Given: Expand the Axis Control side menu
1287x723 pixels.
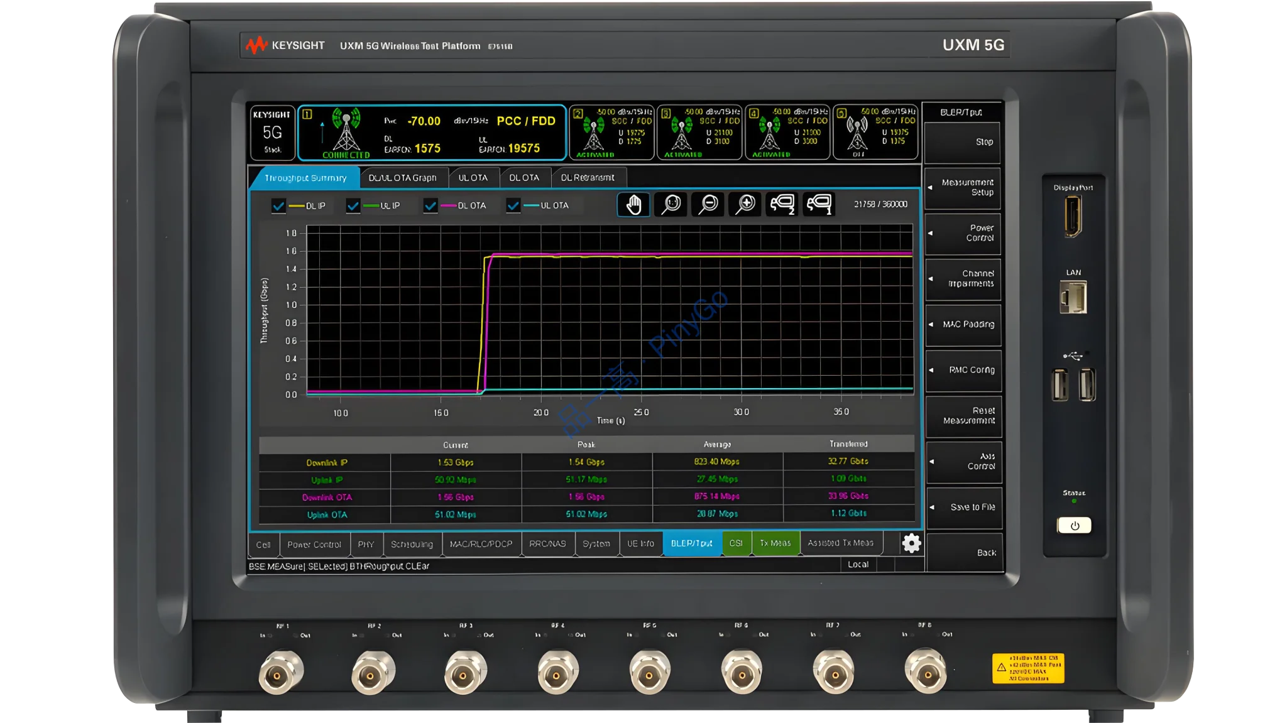Looking at the screenshot, I should tap(963, 461).
